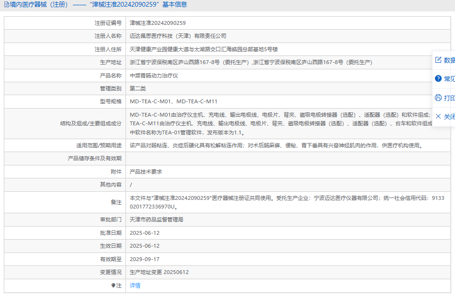Click the 产品名称 row label
This screenshot has height=296, width=455.
111,76
